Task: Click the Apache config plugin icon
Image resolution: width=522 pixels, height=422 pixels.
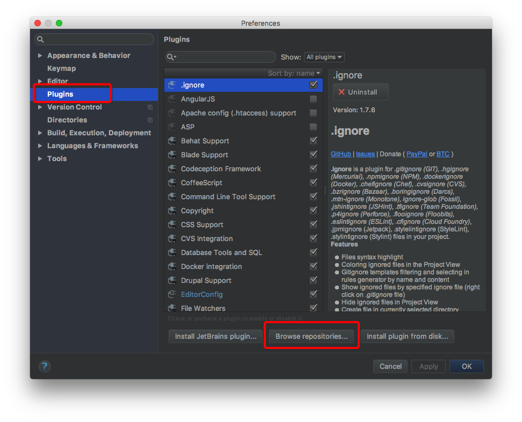Action: [x=172, y=113]
